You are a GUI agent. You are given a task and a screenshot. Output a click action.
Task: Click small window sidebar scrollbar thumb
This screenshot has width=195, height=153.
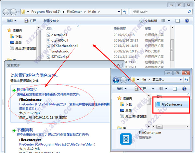coord(149,101)
